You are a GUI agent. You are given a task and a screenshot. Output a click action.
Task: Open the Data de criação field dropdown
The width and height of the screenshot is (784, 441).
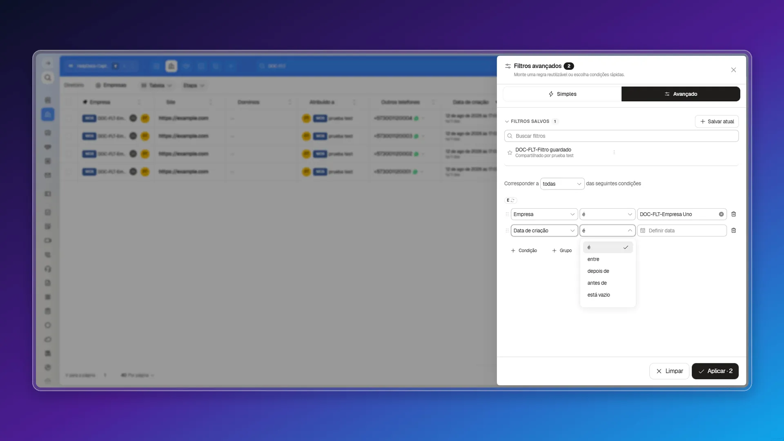point(544,231)
